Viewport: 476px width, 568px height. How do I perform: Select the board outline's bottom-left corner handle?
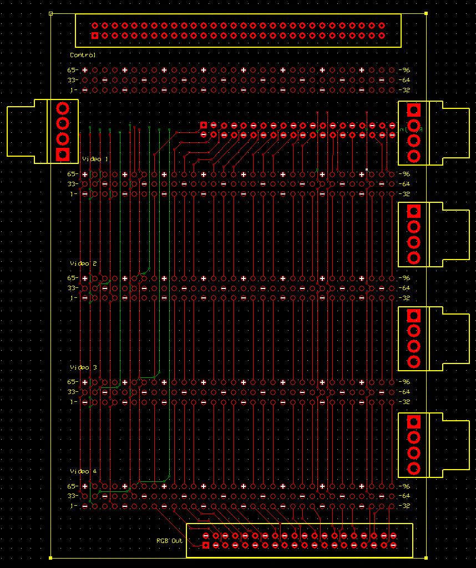pyautogui.click(x=50, y=557)
